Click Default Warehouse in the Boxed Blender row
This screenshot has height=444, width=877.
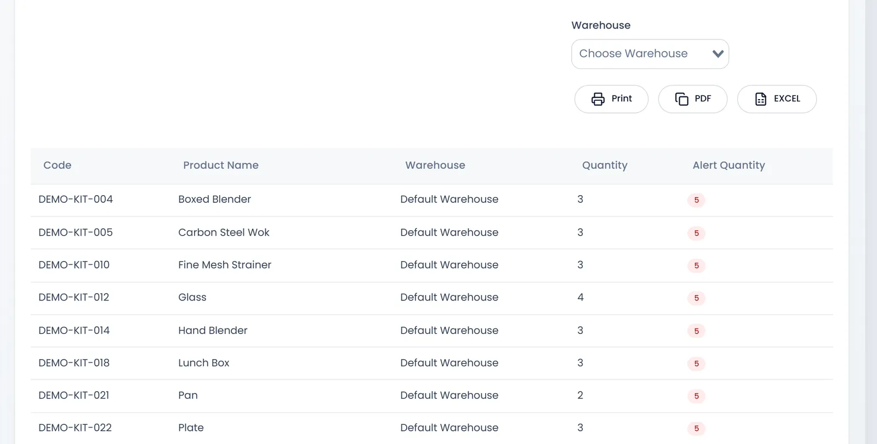pos(449,200)
